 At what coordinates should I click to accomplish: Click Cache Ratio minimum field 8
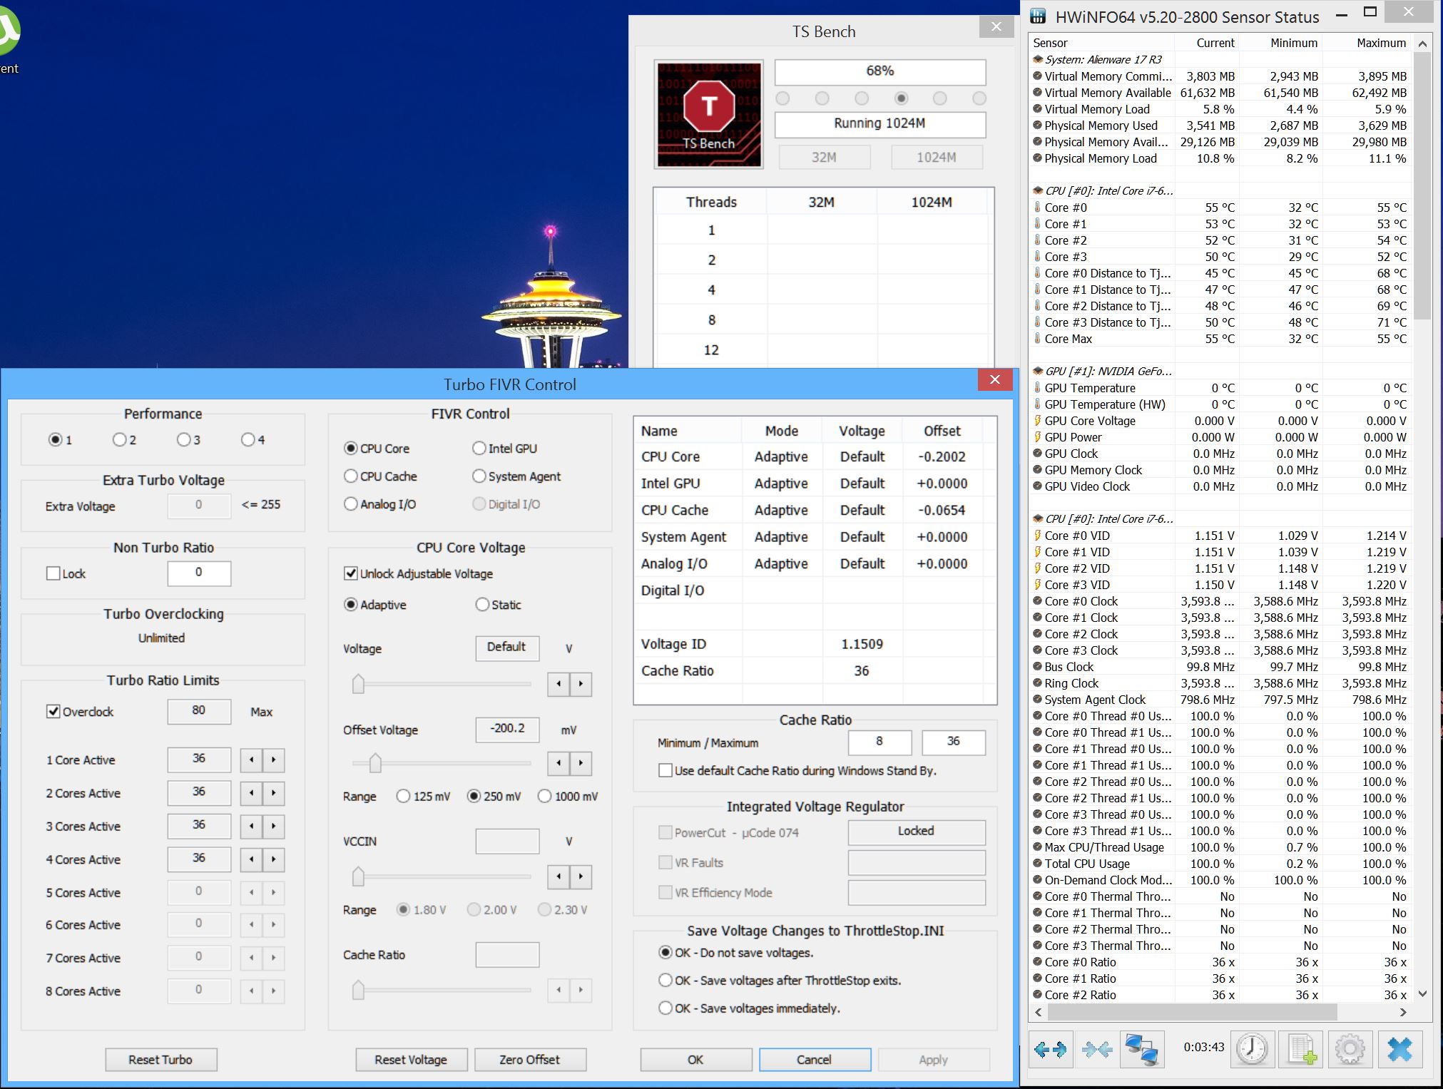pos(879,742)
